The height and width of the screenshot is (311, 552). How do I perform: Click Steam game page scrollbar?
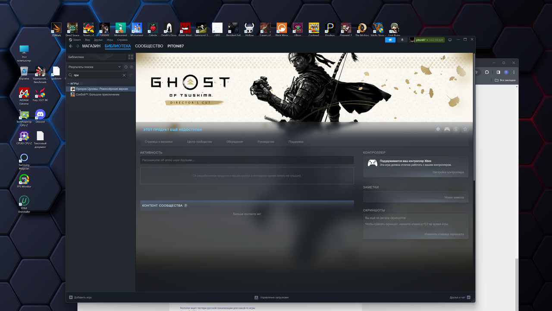tap(474, 117)
